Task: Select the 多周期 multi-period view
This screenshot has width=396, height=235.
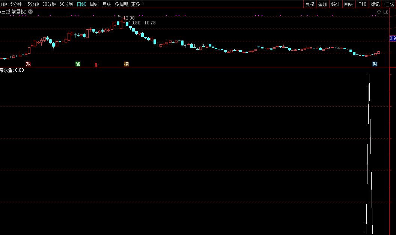Action: (121, 4)
